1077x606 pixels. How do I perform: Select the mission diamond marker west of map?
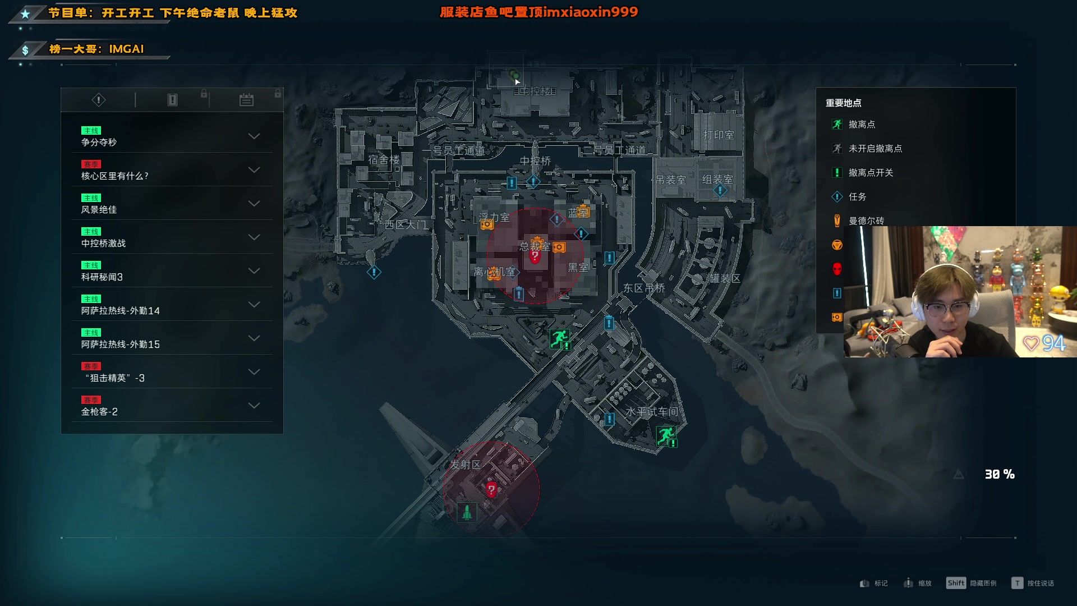(374, 272)
